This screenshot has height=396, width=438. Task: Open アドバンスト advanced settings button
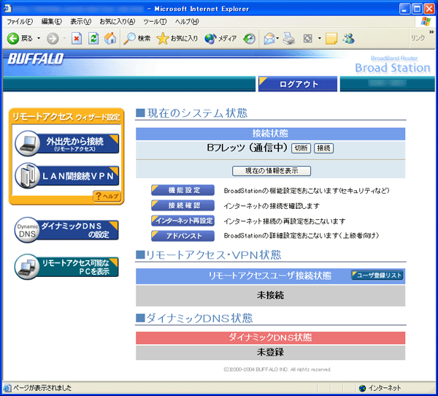(183, 236)
